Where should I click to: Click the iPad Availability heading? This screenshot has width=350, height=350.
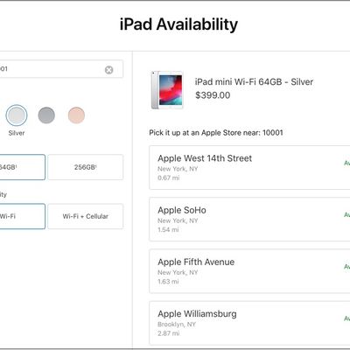tap(178, 24)
